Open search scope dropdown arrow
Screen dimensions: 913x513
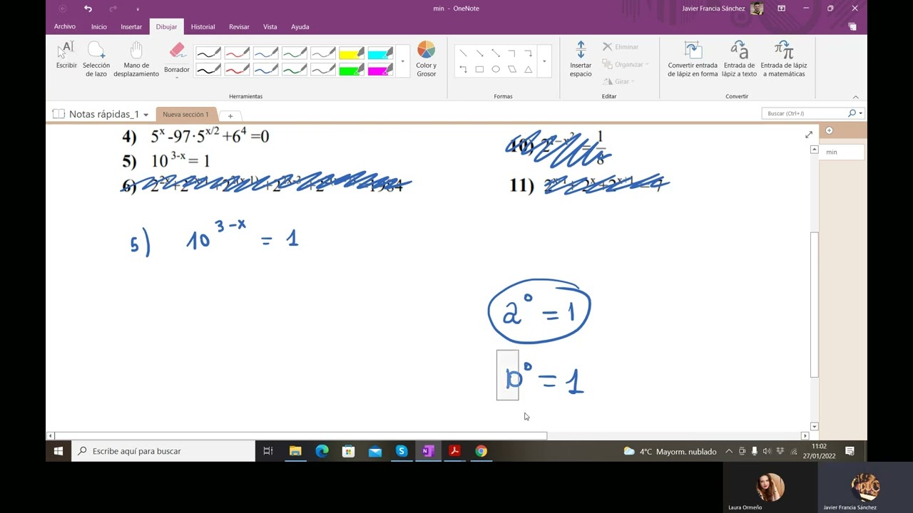point(861,113)
